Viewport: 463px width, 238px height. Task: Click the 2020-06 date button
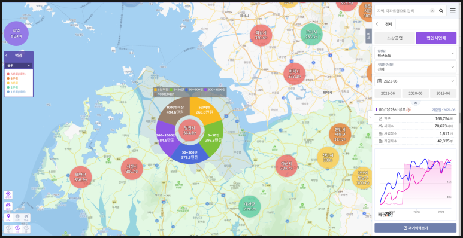pyautogui.click(x=415, y=93)
